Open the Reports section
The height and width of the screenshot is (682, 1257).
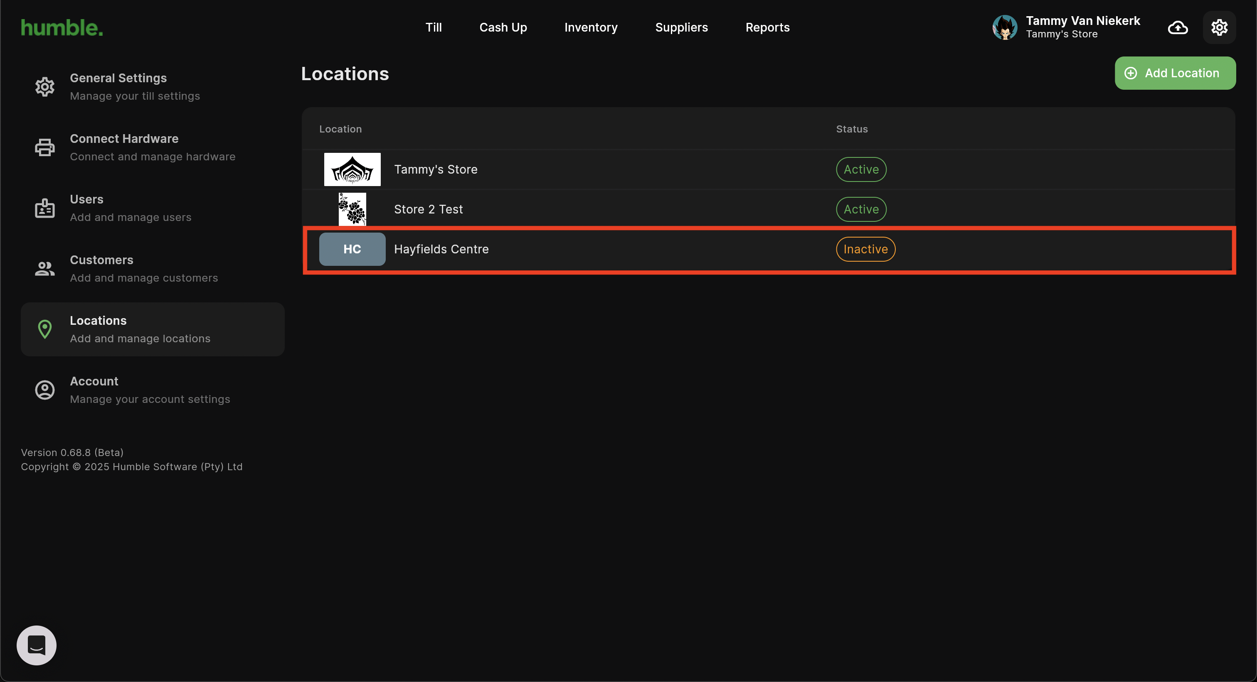tap(767, 27)
